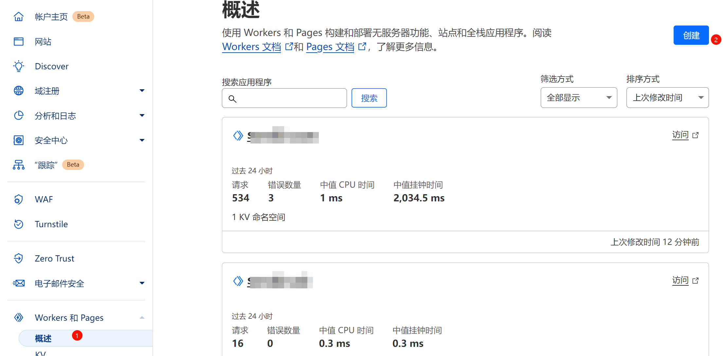725x356 pixels.
Task: Click the browser window icon beside 网站
Action: click(19, 42)
